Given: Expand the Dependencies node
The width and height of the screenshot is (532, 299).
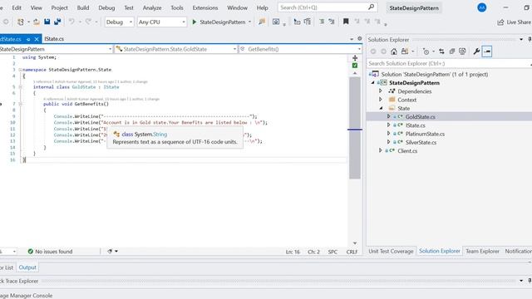Looking at the screenshot, I should (381, 91).
